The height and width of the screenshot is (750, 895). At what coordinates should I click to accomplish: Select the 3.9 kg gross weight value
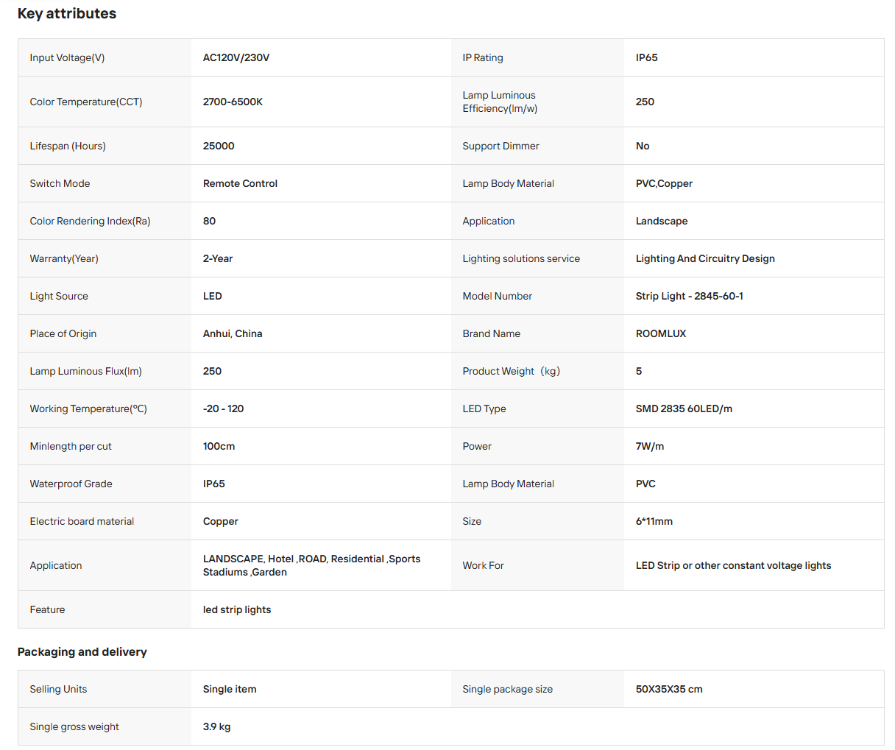[x=217, y=726]
